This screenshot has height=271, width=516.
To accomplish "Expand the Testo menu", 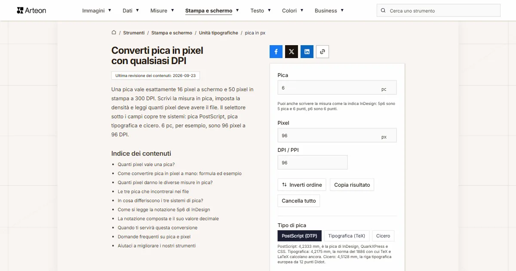I will click(x=261, y=11).
